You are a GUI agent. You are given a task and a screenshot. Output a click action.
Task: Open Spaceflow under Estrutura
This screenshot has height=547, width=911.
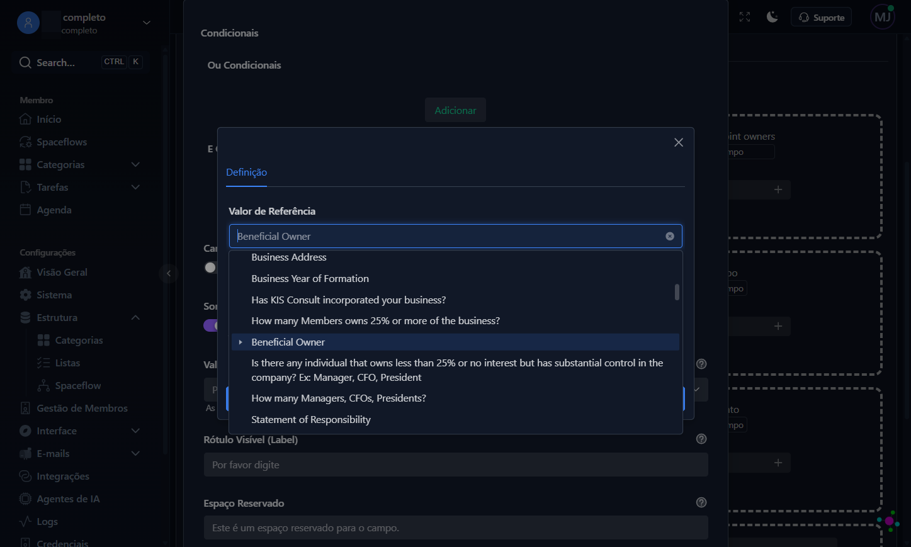point(78,385)
